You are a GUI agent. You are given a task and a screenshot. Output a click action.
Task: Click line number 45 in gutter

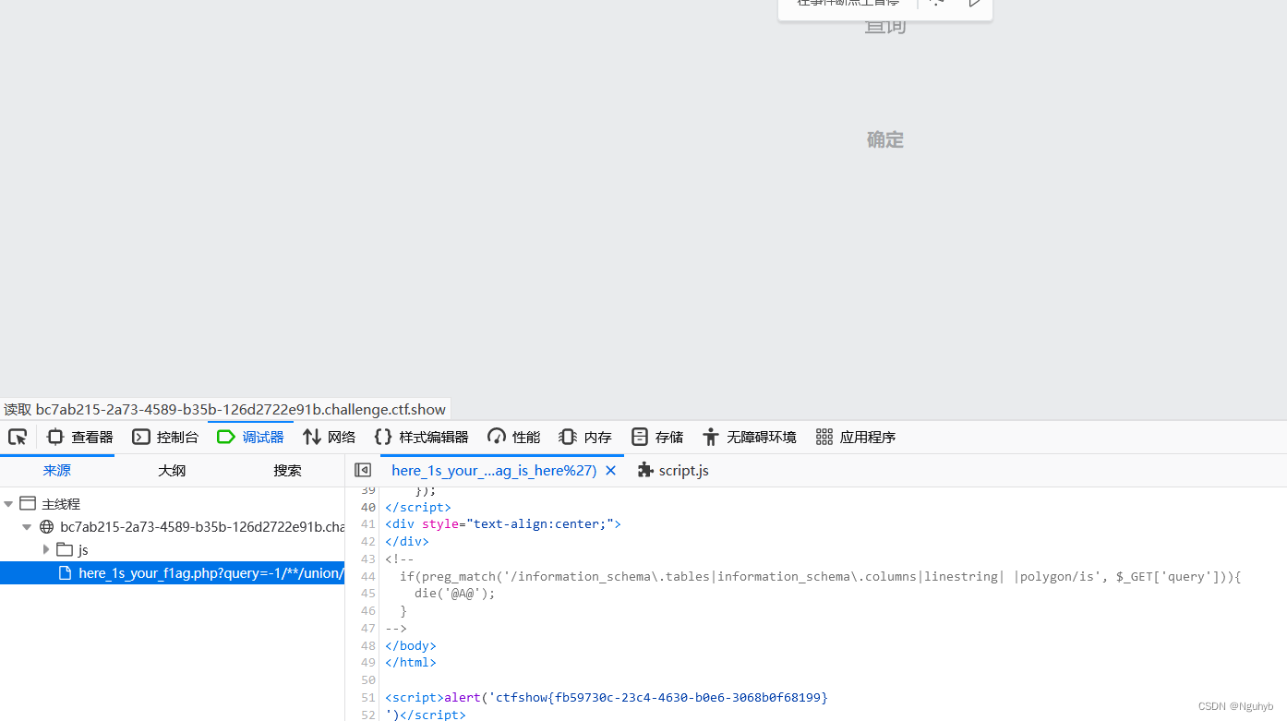[x=367, y=594]
